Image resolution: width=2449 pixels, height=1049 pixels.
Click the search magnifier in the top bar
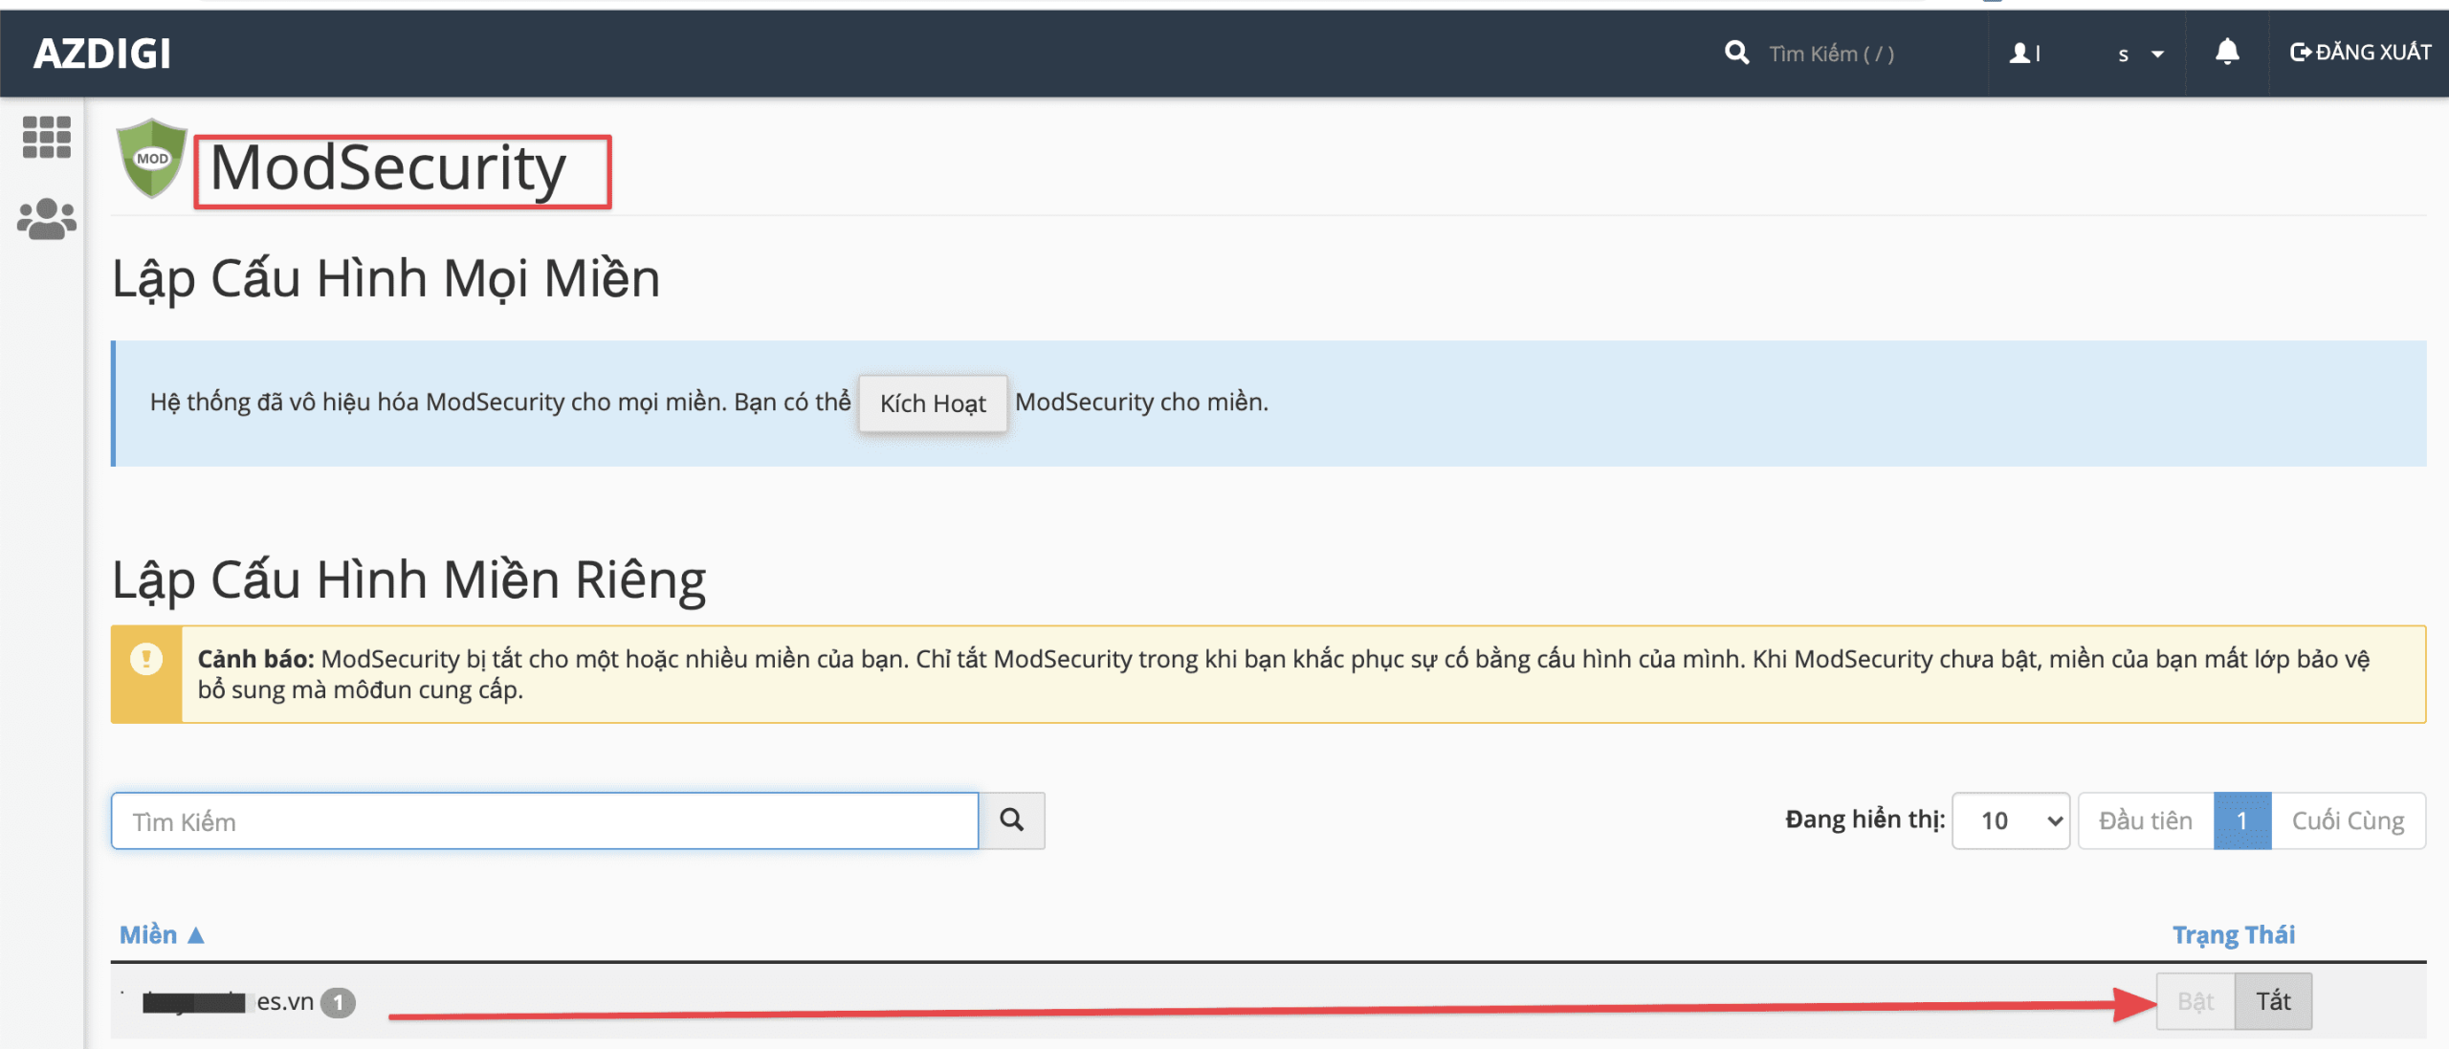[1734, 53]
